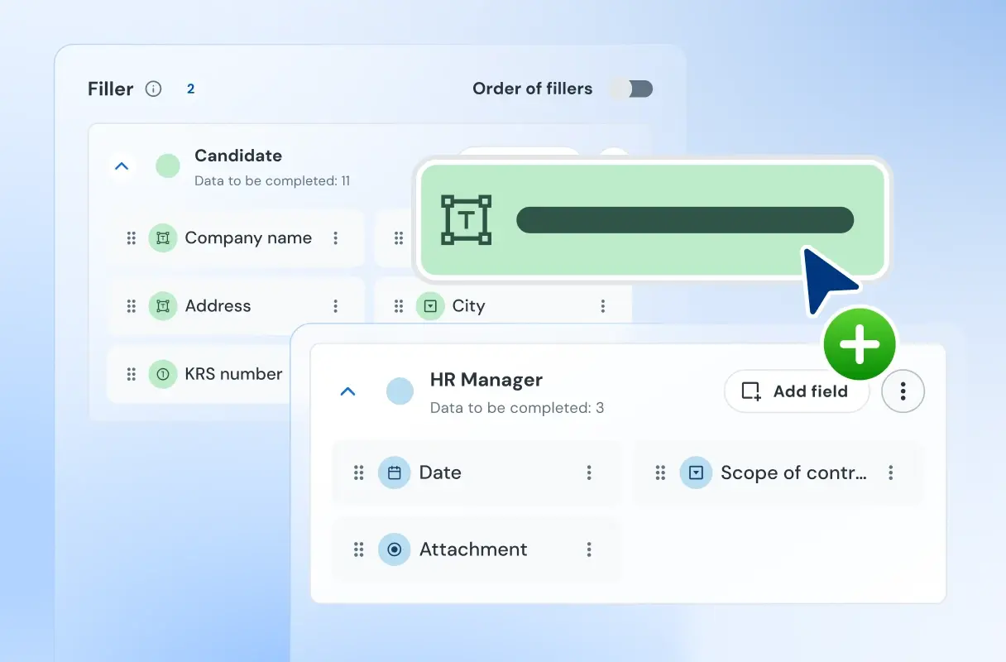1006x662 pixels.
Task: Click the Company name drag handle
Action: (131, 238)
